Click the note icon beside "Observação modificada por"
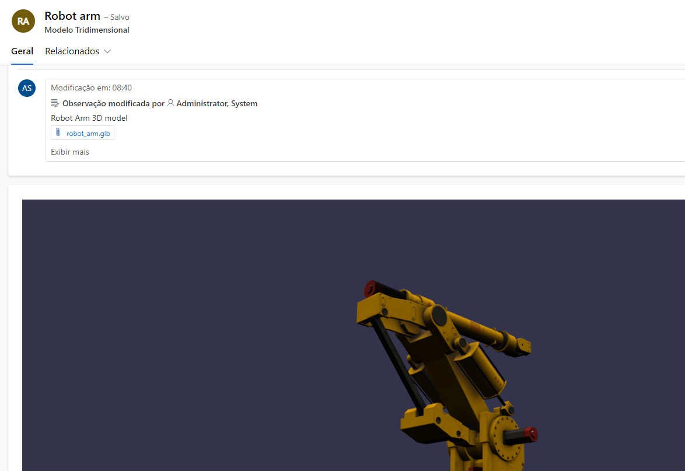 [55, 103]
